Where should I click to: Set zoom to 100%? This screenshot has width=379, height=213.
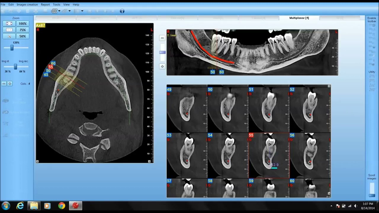[x=23, y=23]
